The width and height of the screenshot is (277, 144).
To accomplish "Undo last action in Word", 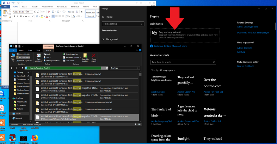I will point(13,3).
